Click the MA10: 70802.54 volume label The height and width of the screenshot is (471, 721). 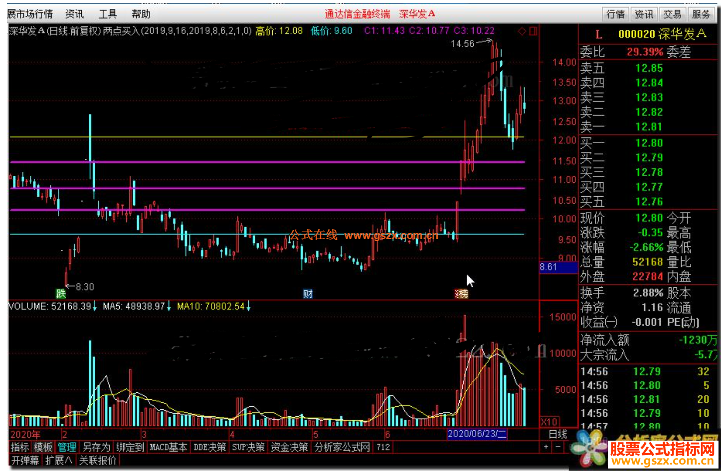click(x=211, y=306)
